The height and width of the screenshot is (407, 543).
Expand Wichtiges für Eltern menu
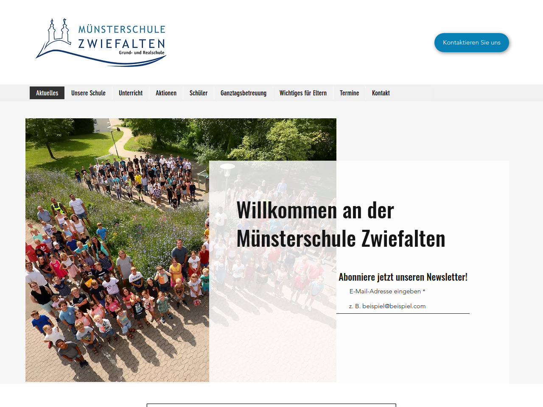click(303, 93)
